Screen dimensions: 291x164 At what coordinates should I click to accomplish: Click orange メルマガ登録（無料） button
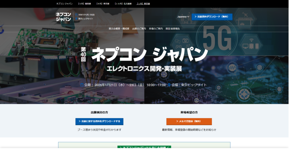[x=189, y=121]
